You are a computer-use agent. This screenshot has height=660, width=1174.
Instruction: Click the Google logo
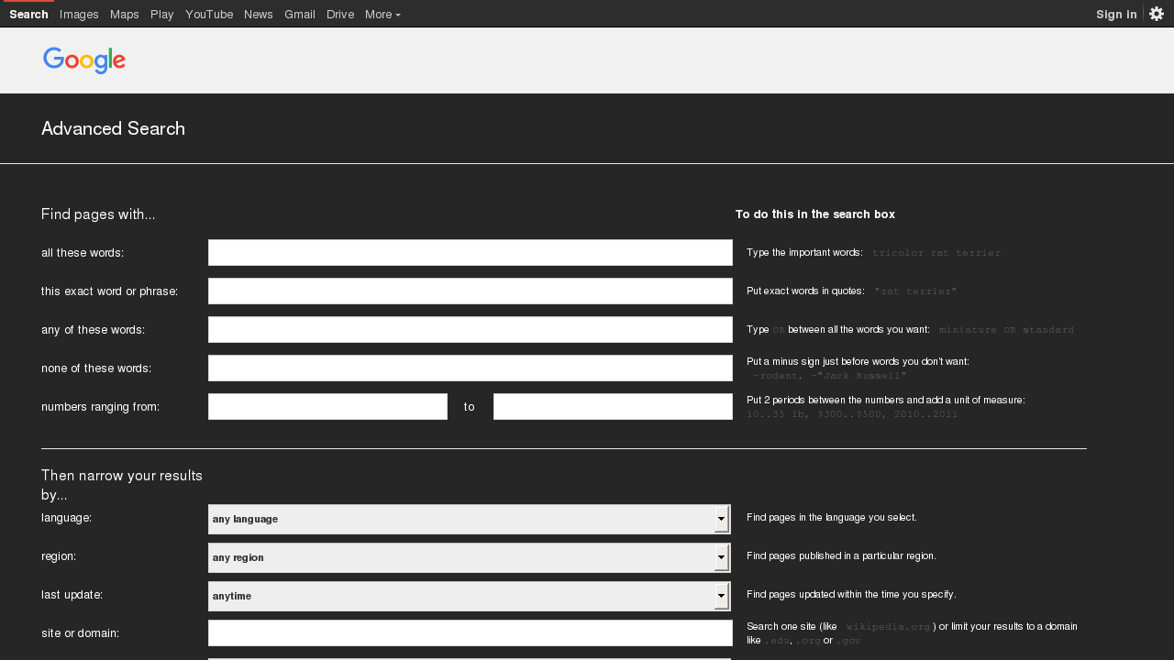pyautogui.click(x=84, y=60)
